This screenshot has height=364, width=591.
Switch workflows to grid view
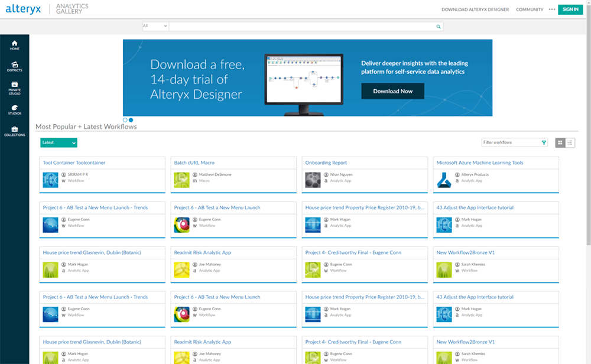pos(559,142)
